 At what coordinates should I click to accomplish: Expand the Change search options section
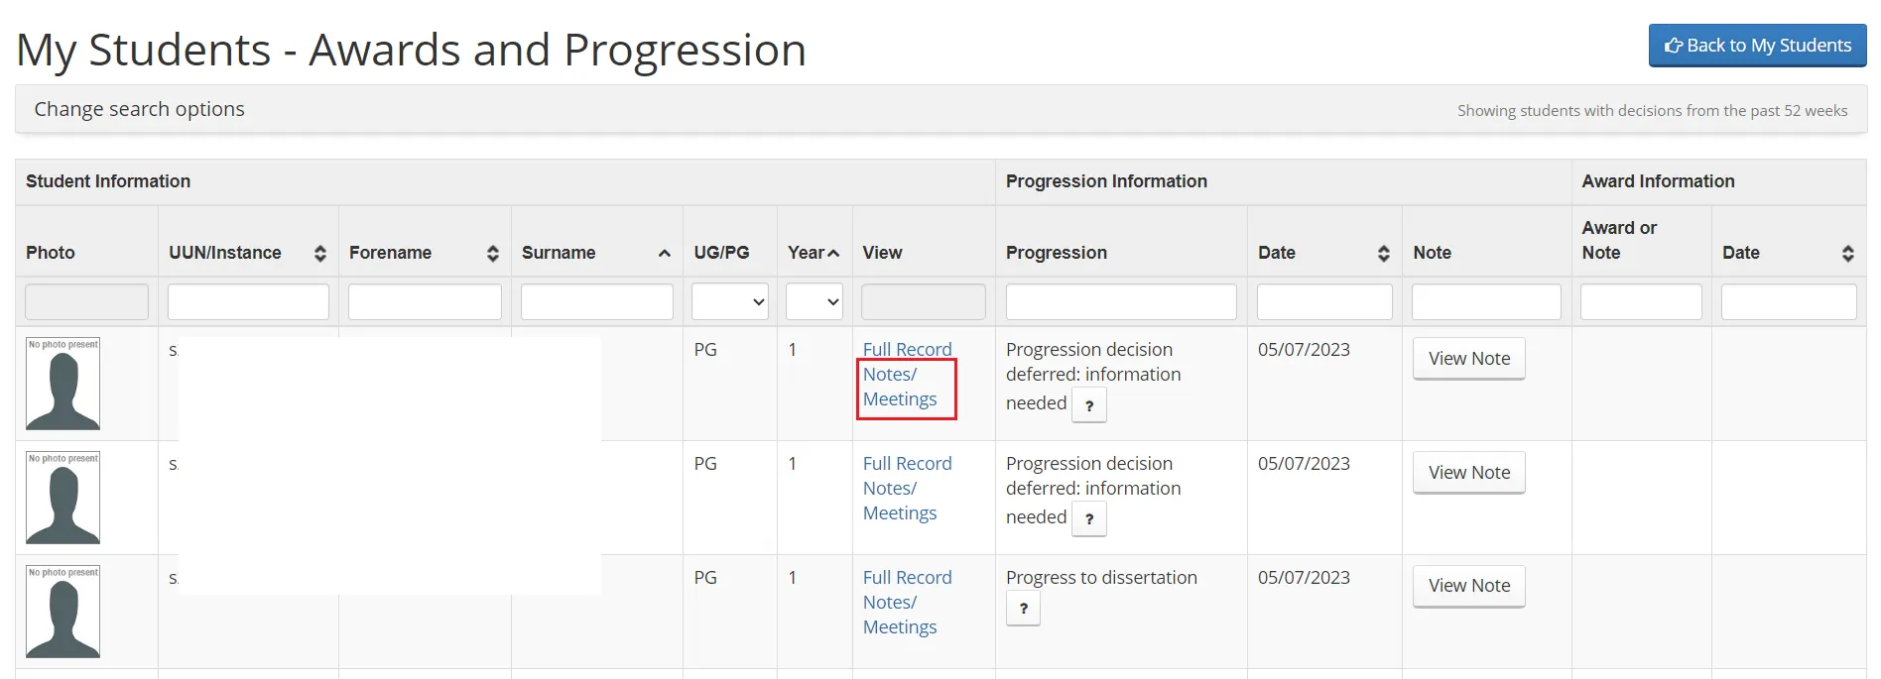(x=138, y=109)
